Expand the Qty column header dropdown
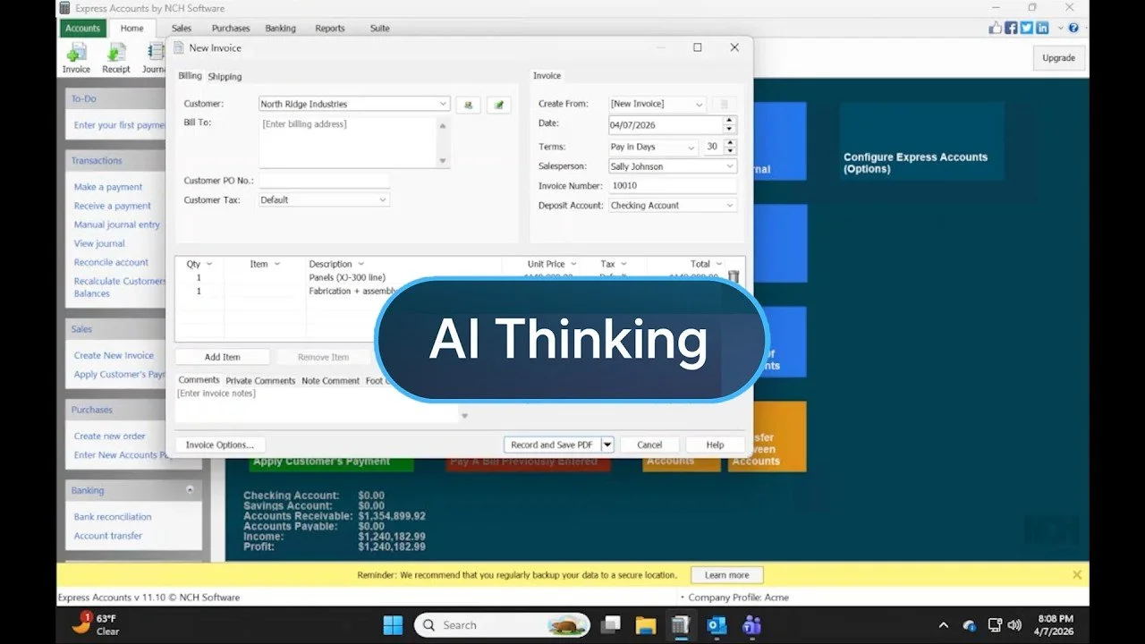Image resolution: width=1145 pixels, height=644 pixels. 209,264
